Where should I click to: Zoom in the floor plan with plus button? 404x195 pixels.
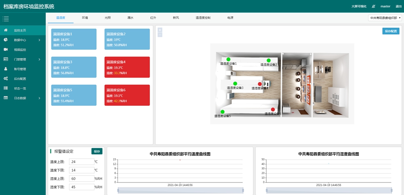pos(160,30)
